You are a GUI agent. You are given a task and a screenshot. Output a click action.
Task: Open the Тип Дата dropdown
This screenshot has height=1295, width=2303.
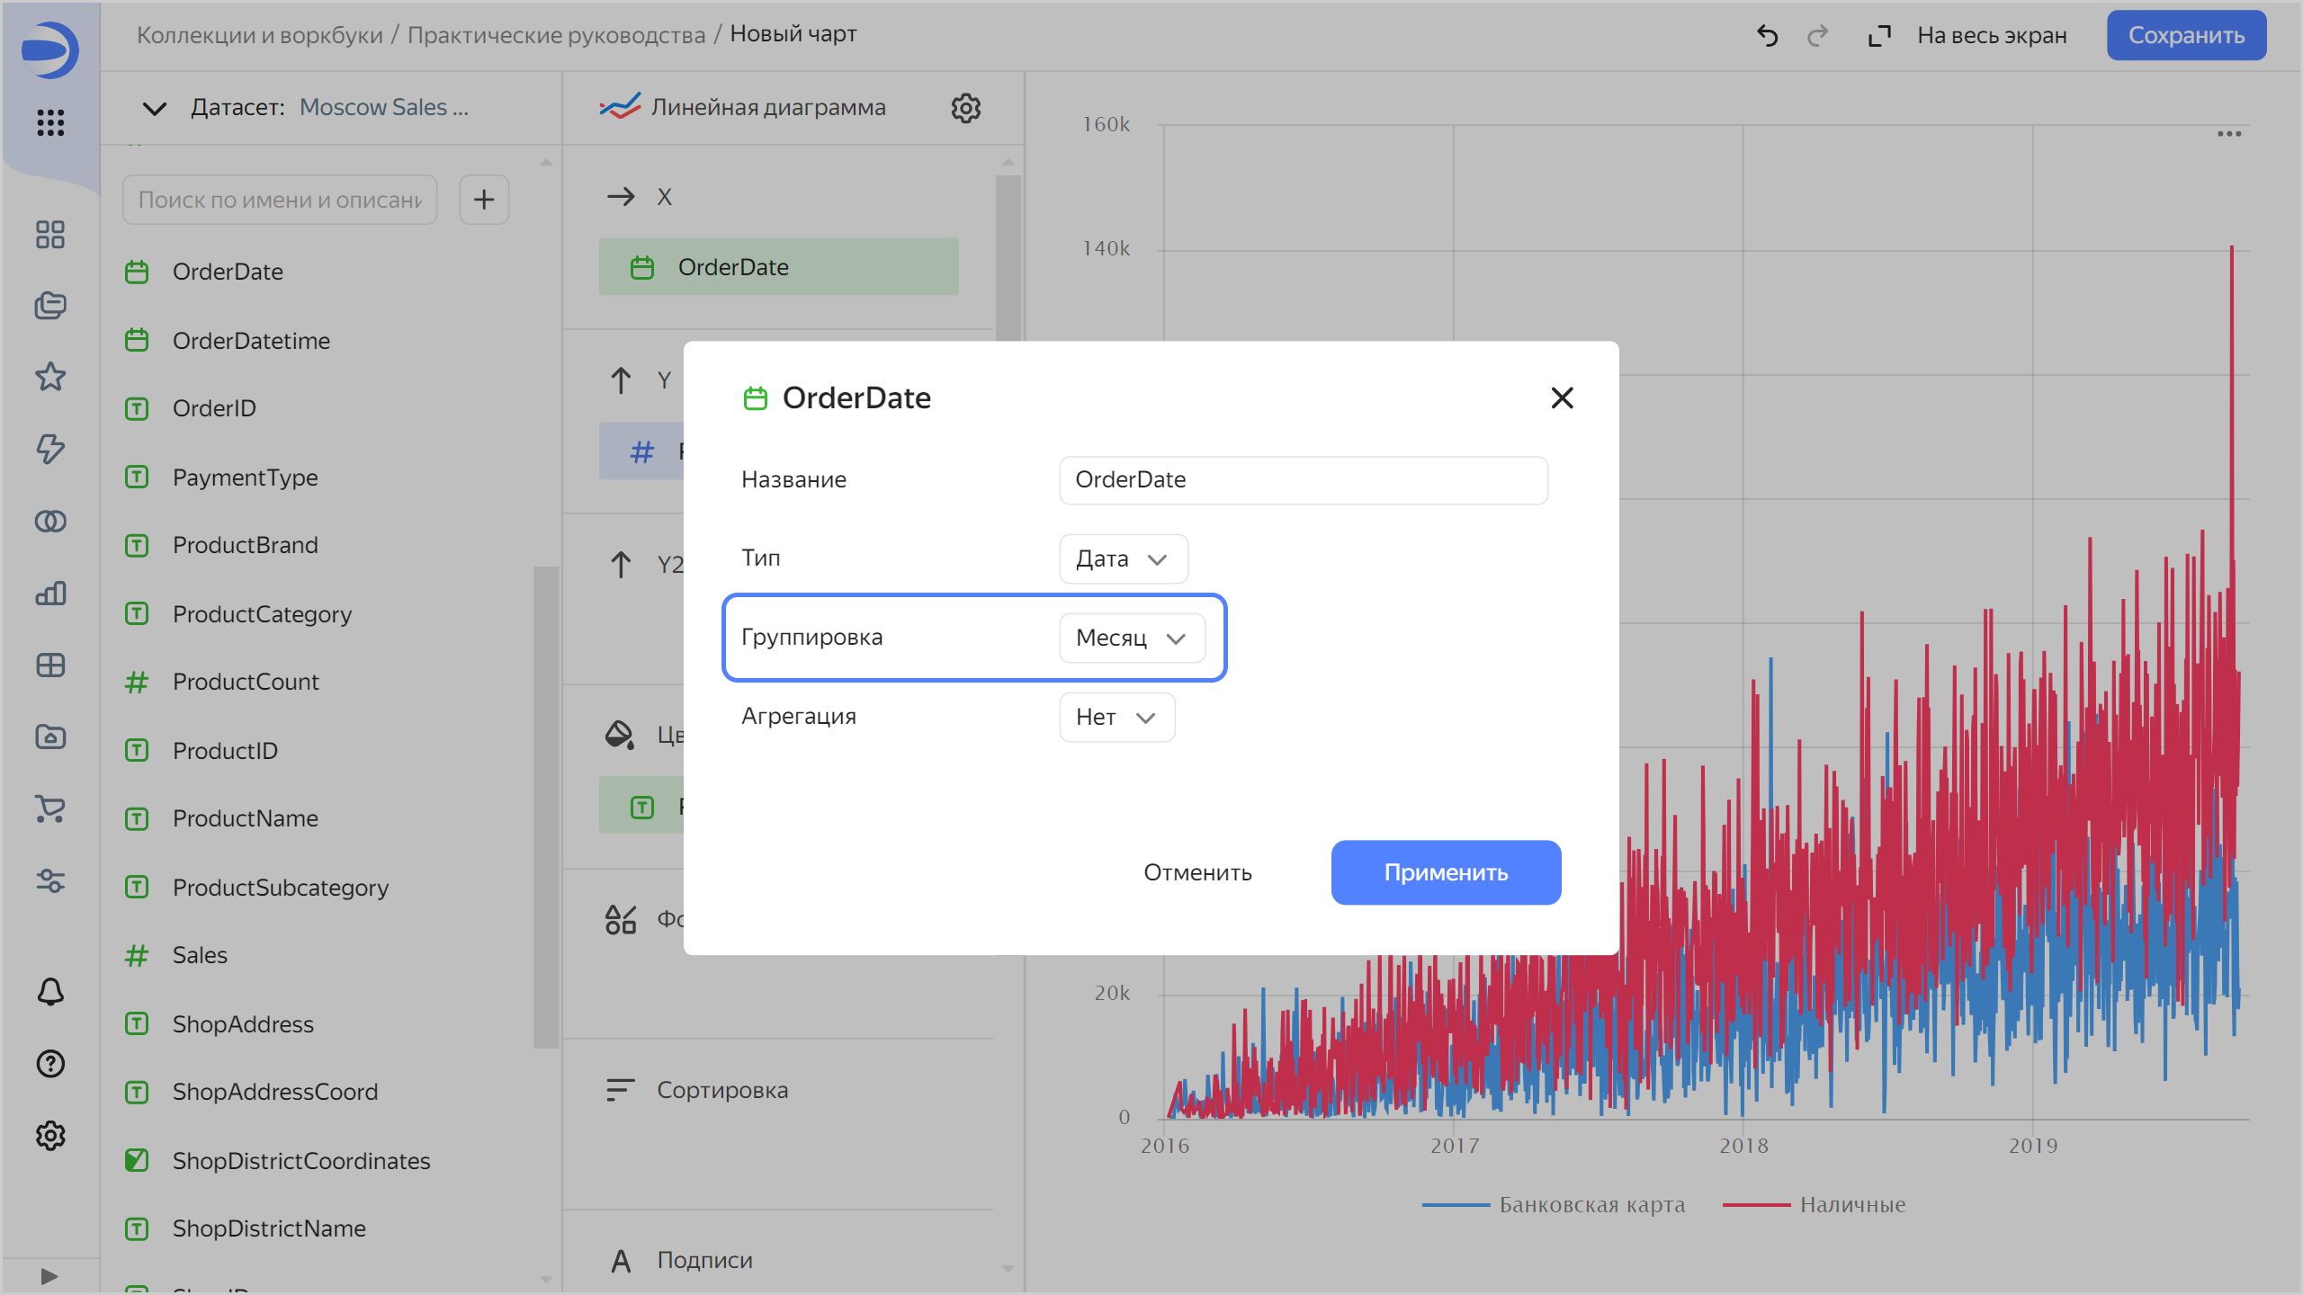(x=1123, y=558)
